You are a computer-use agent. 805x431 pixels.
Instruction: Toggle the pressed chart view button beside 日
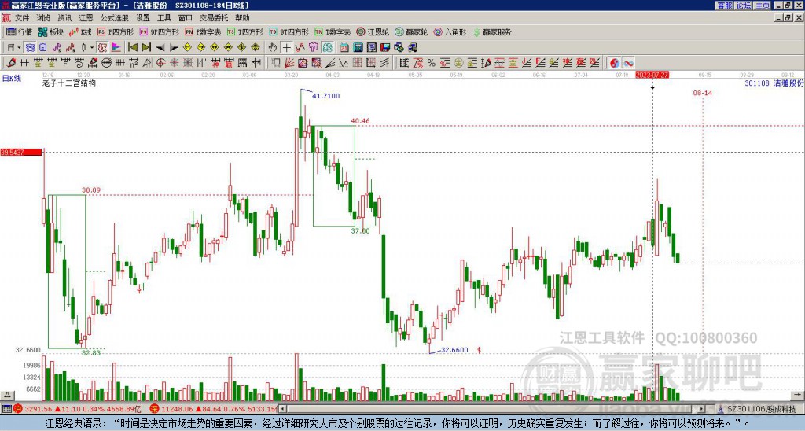click(x=31, y=48)
